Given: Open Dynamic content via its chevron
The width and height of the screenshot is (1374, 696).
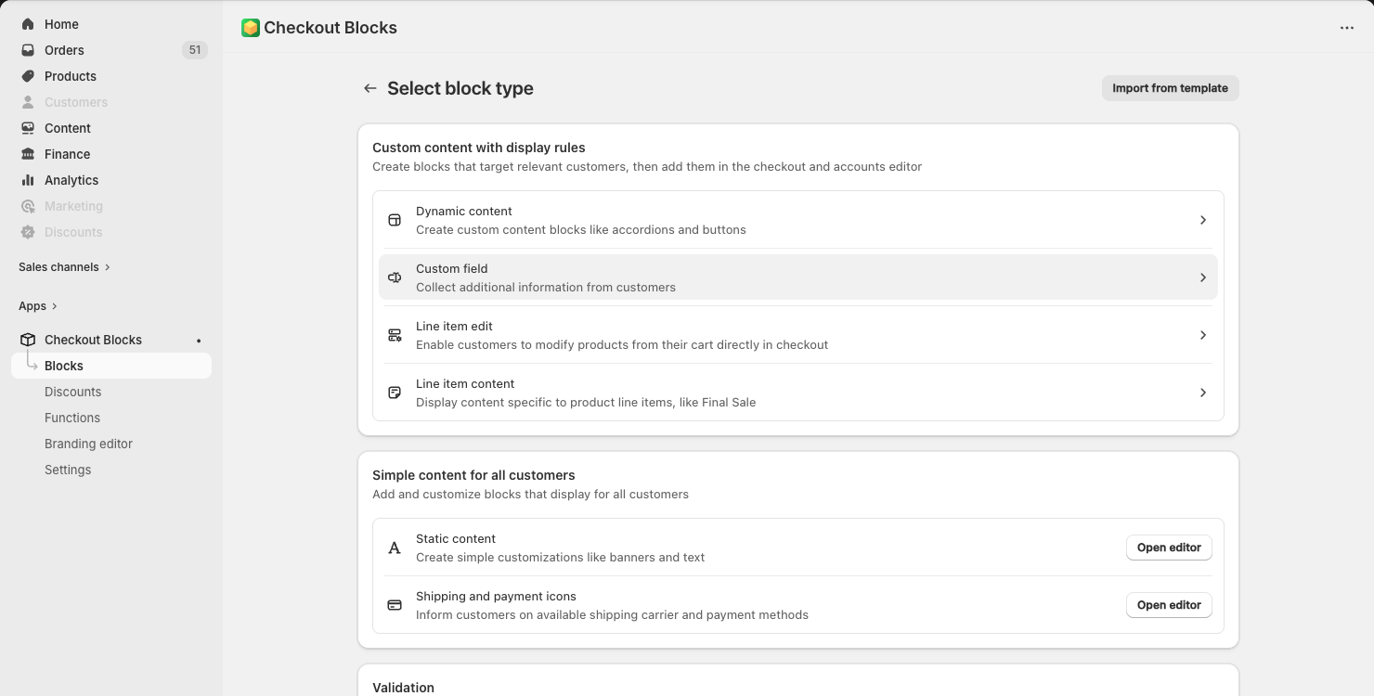Looking at the screenshot, I should pyautogui.click(x=1202, y=220).
